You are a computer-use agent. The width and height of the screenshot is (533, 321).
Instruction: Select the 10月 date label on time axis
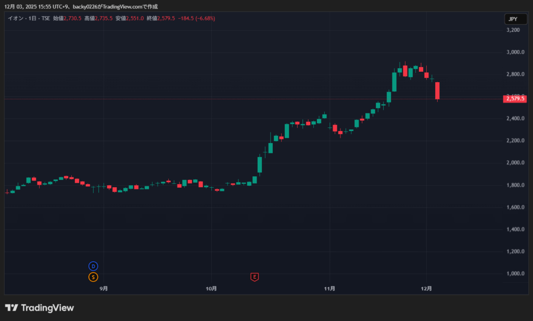coord(211,288)
